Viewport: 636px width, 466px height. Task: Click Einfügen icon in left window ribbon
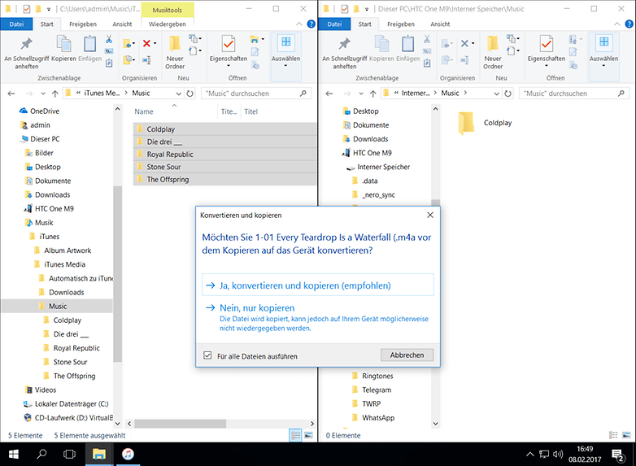(89, 49)
